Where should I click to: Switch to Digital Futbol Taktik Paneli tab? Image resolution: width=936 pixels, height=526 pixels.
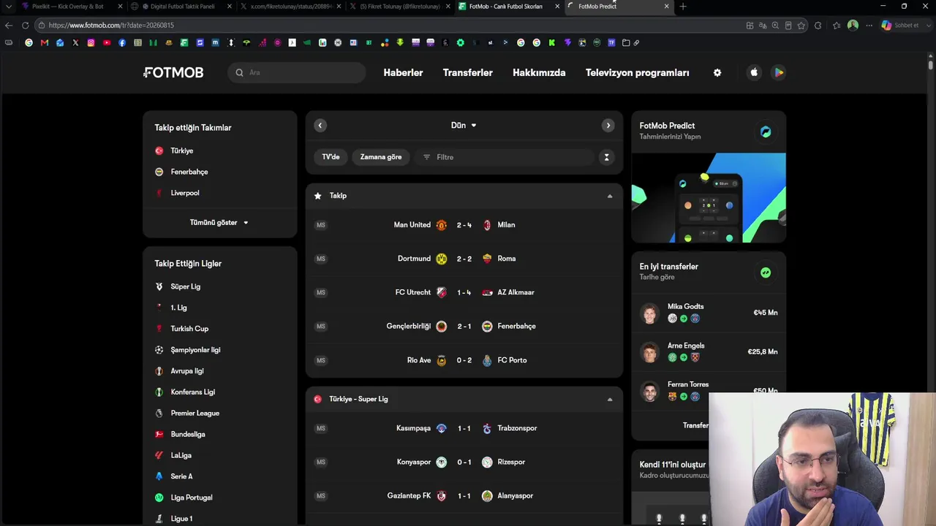(x=182, y=7)
